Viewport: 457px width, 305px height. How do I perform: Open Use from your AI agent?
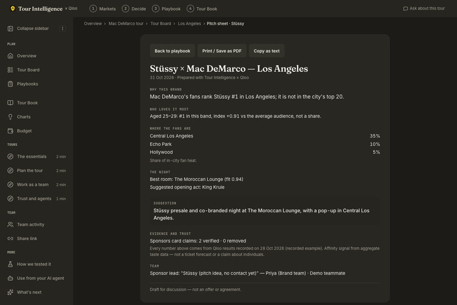pyautogui.click(x=36, y=278)
